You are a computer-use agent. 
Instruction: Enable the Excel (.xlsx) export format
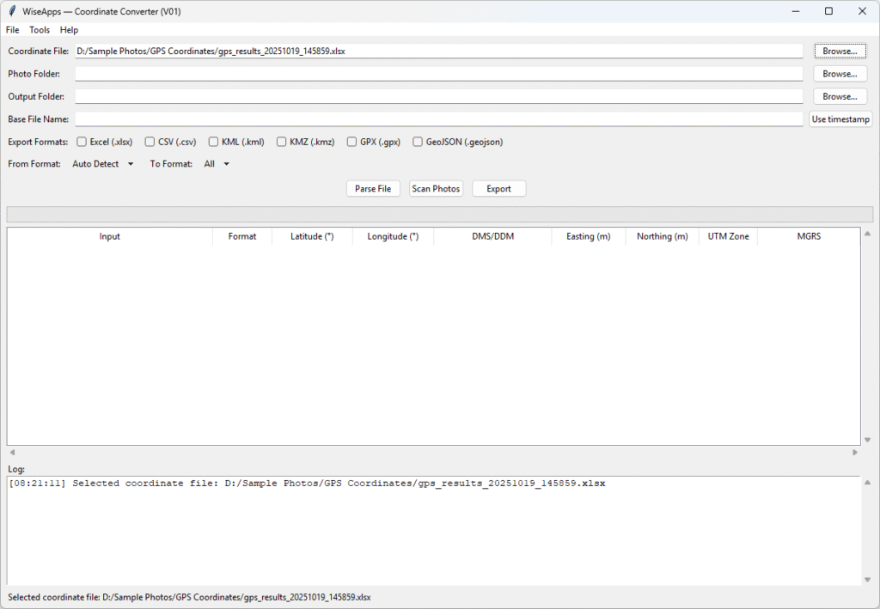click(x=81, y=142)
